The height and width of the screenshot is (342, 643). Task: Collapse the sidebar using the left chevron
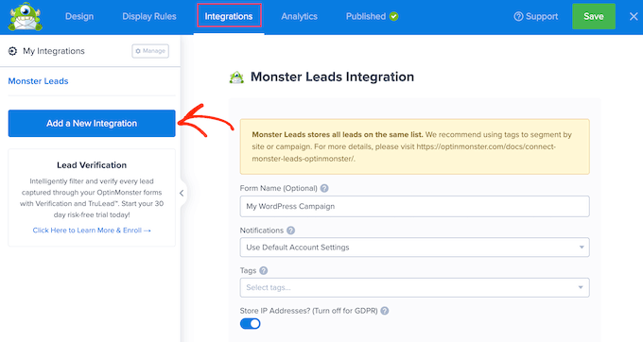[x=182, y=193]
